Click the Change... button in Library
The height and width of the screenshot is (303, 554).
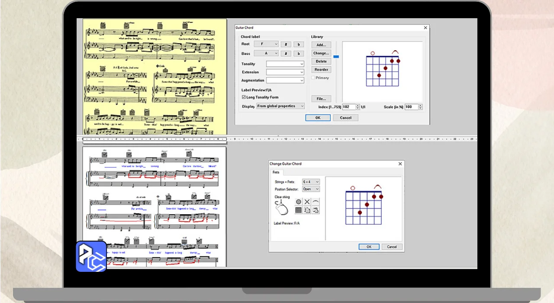(321, 53)
